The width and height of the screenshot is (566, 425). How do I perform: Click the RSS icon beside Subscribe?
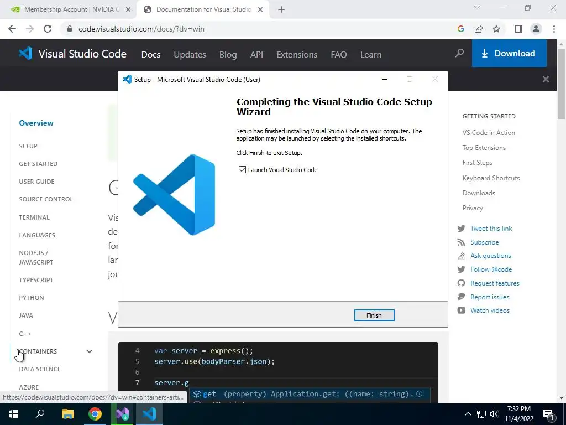coord(462,242)
